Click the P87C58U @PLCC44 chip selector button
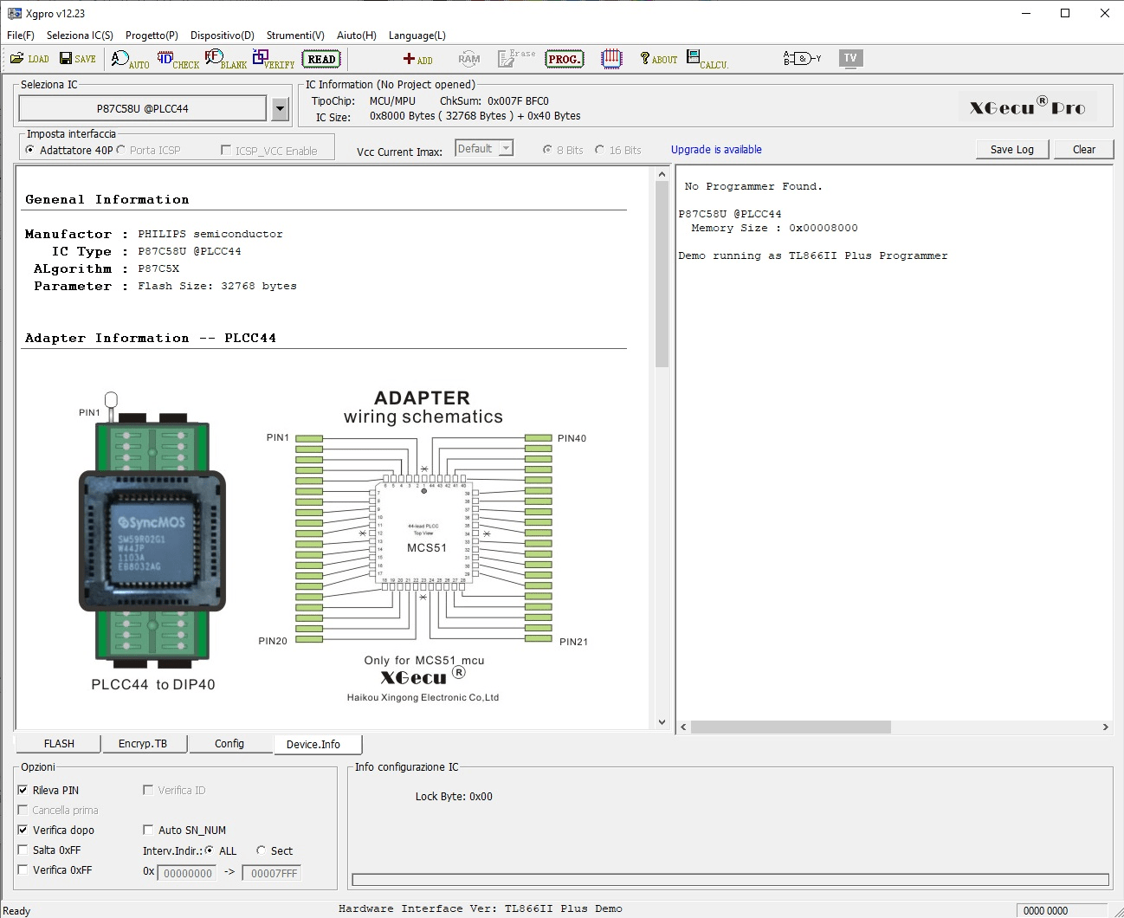1124x918 pixels. coord(143,108)
